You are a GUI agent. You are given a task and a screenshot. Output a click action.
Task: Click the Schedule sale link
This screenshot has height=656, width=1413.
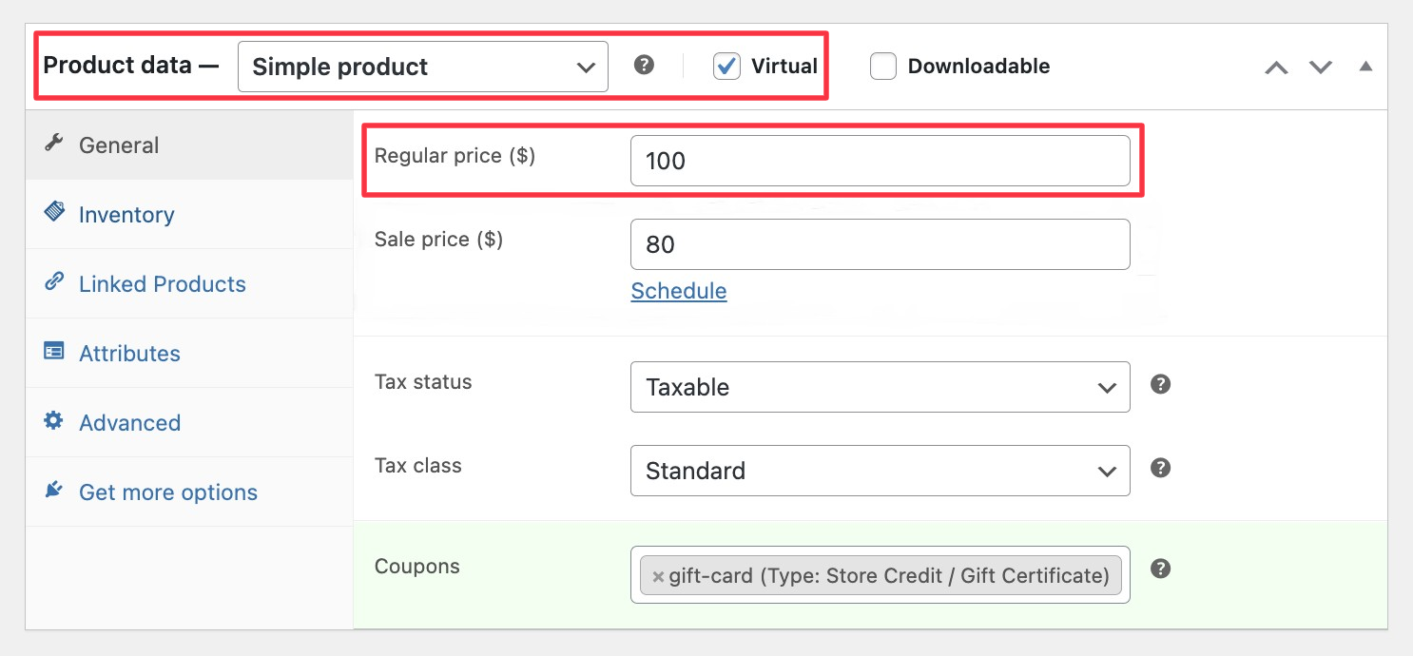(679, 291)
